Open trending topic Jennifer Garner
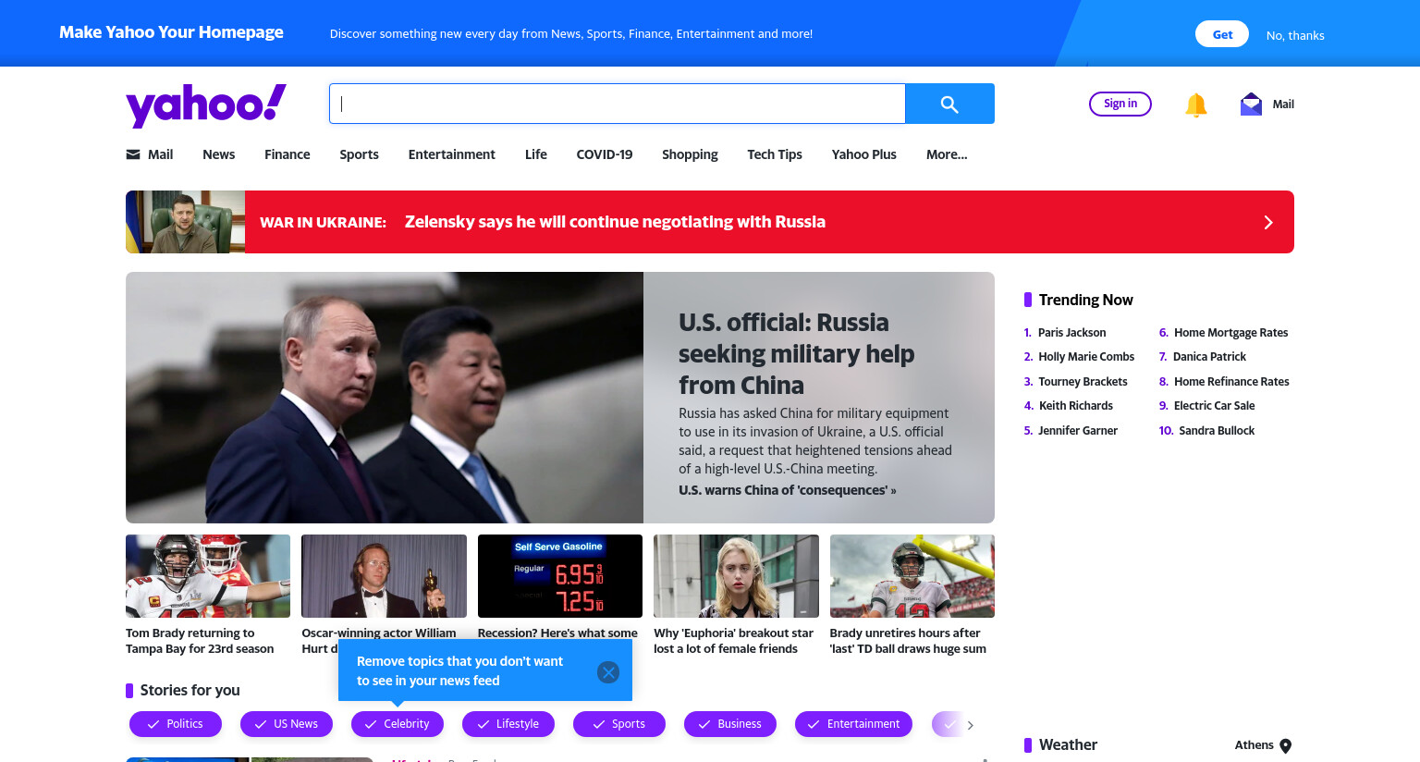 (1078, 431)
